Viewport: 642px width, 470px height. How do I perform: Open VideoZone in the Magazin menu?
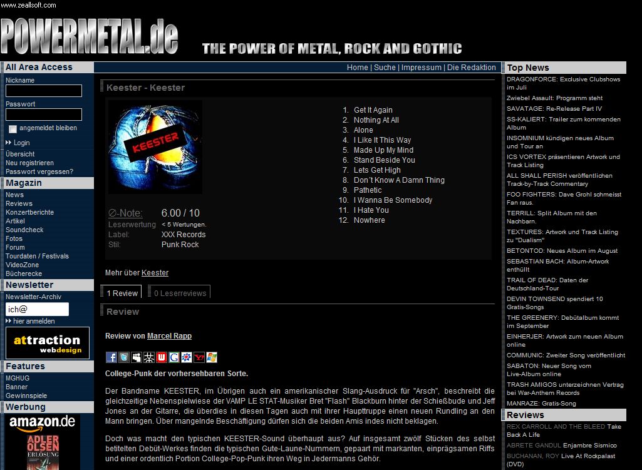pos(22,265)
